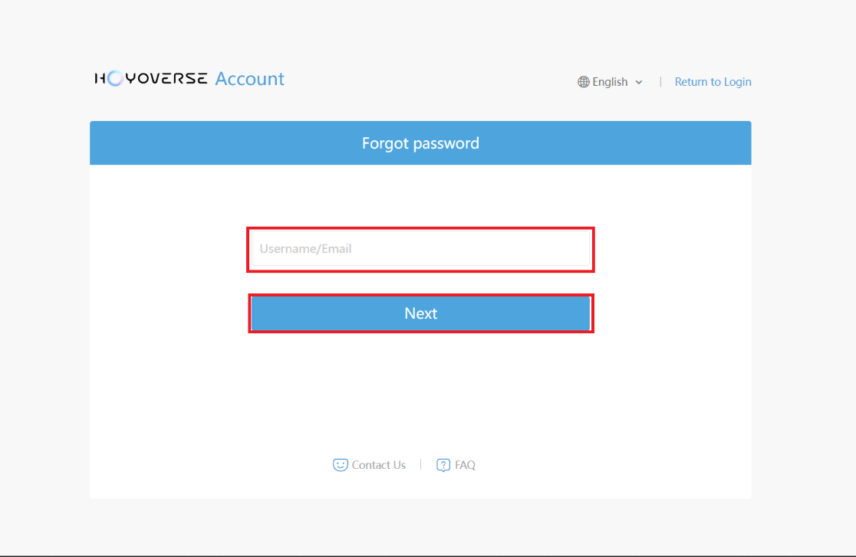Submit with the blue Next button

pyautogui.click(x=420, y=313)
